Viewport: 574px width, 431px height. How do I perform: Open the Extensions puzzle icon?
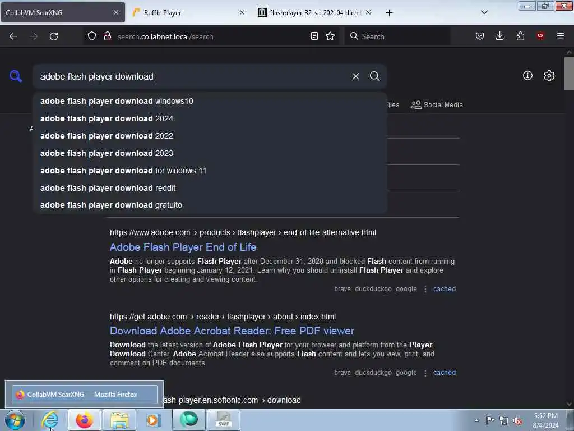pos(520,36)
